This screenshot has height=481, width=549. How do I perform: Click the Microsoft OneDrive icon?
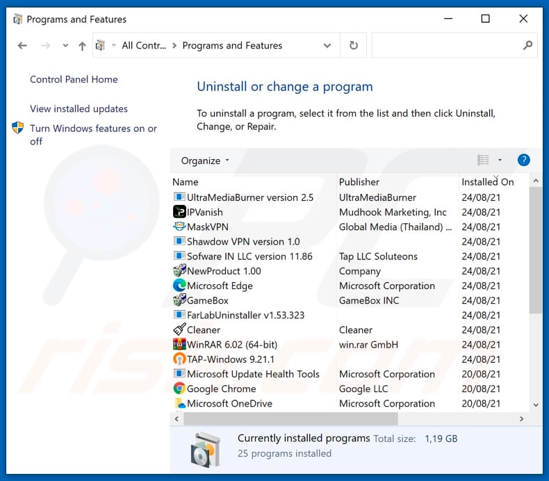(x=179, y=403)
